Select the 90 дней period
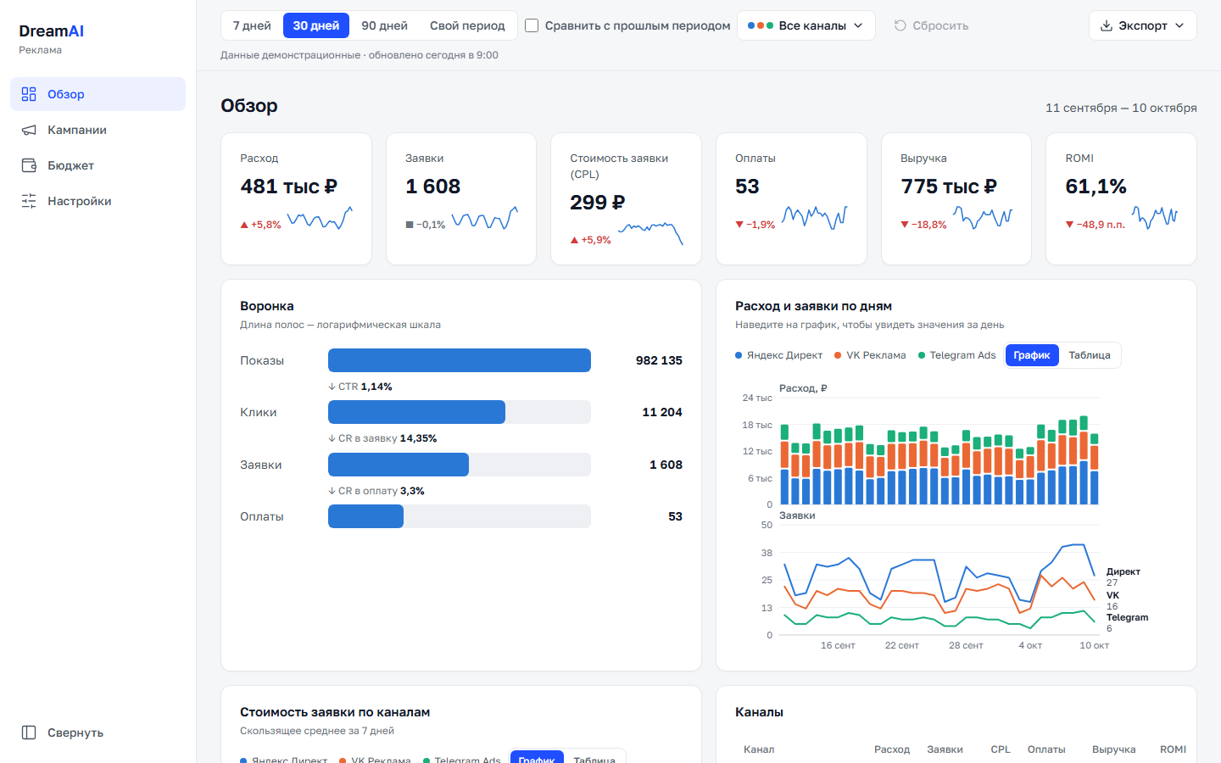 pyautogui.click(x=384, y=25)
